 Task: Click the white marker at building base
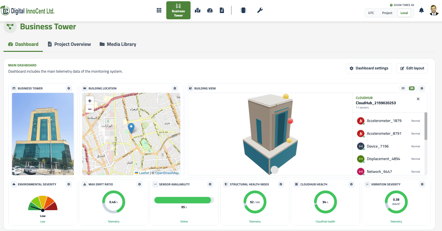point(275,170)
